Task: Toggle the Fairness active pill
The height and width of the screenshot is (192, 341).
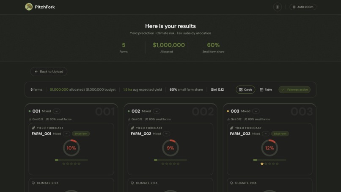Action: (x=294, y=89)
